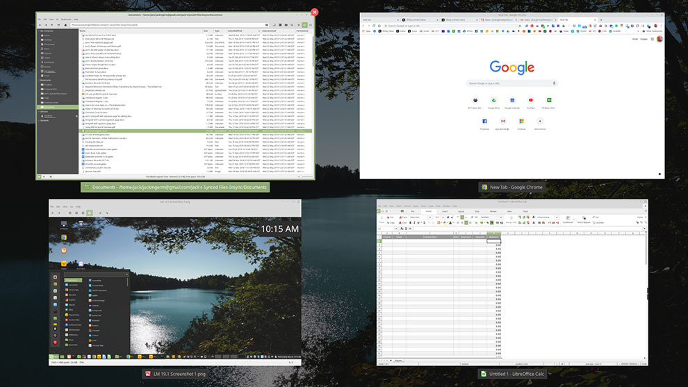Select the Documents window title label
This screenshot has width=688, height=387.
175,187
